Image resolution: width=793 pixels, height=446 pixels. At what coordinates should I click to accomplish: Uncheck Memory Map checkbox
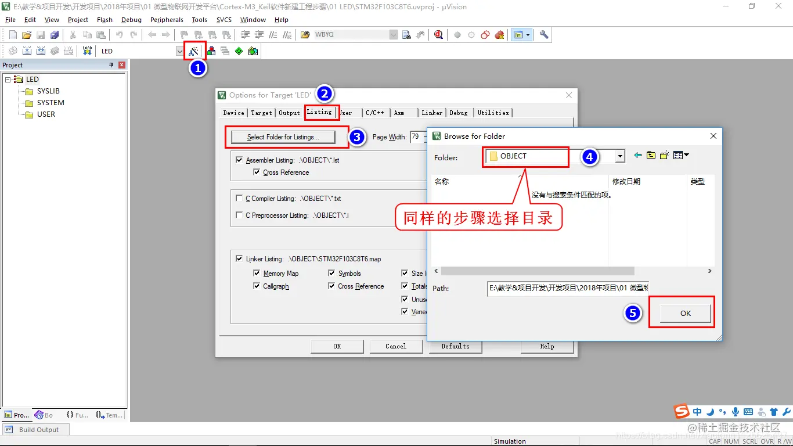coord(257,273)
